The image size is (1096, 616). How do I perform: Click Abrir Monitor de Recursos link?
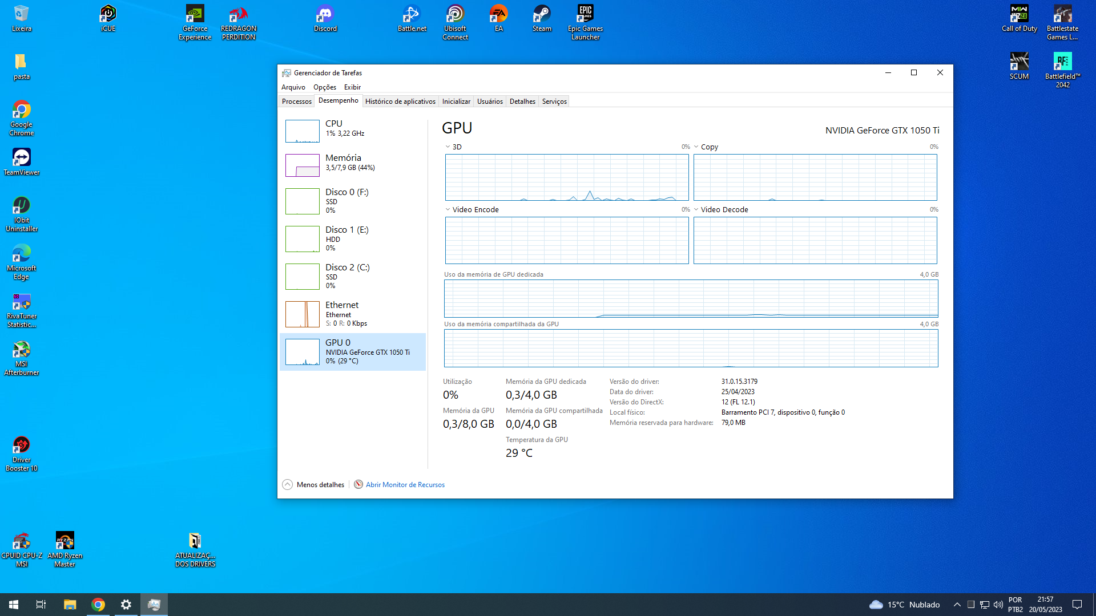click(x=405, y=484)
